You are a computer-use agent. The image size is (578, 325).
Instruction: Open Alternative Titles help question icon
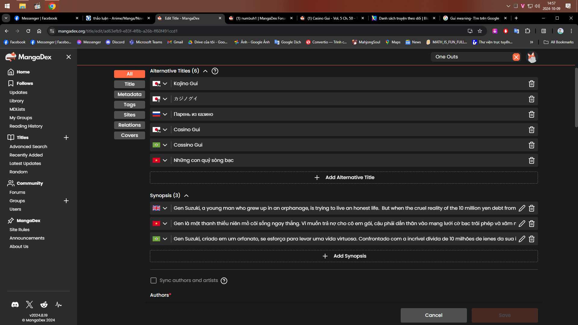point(215,71)
